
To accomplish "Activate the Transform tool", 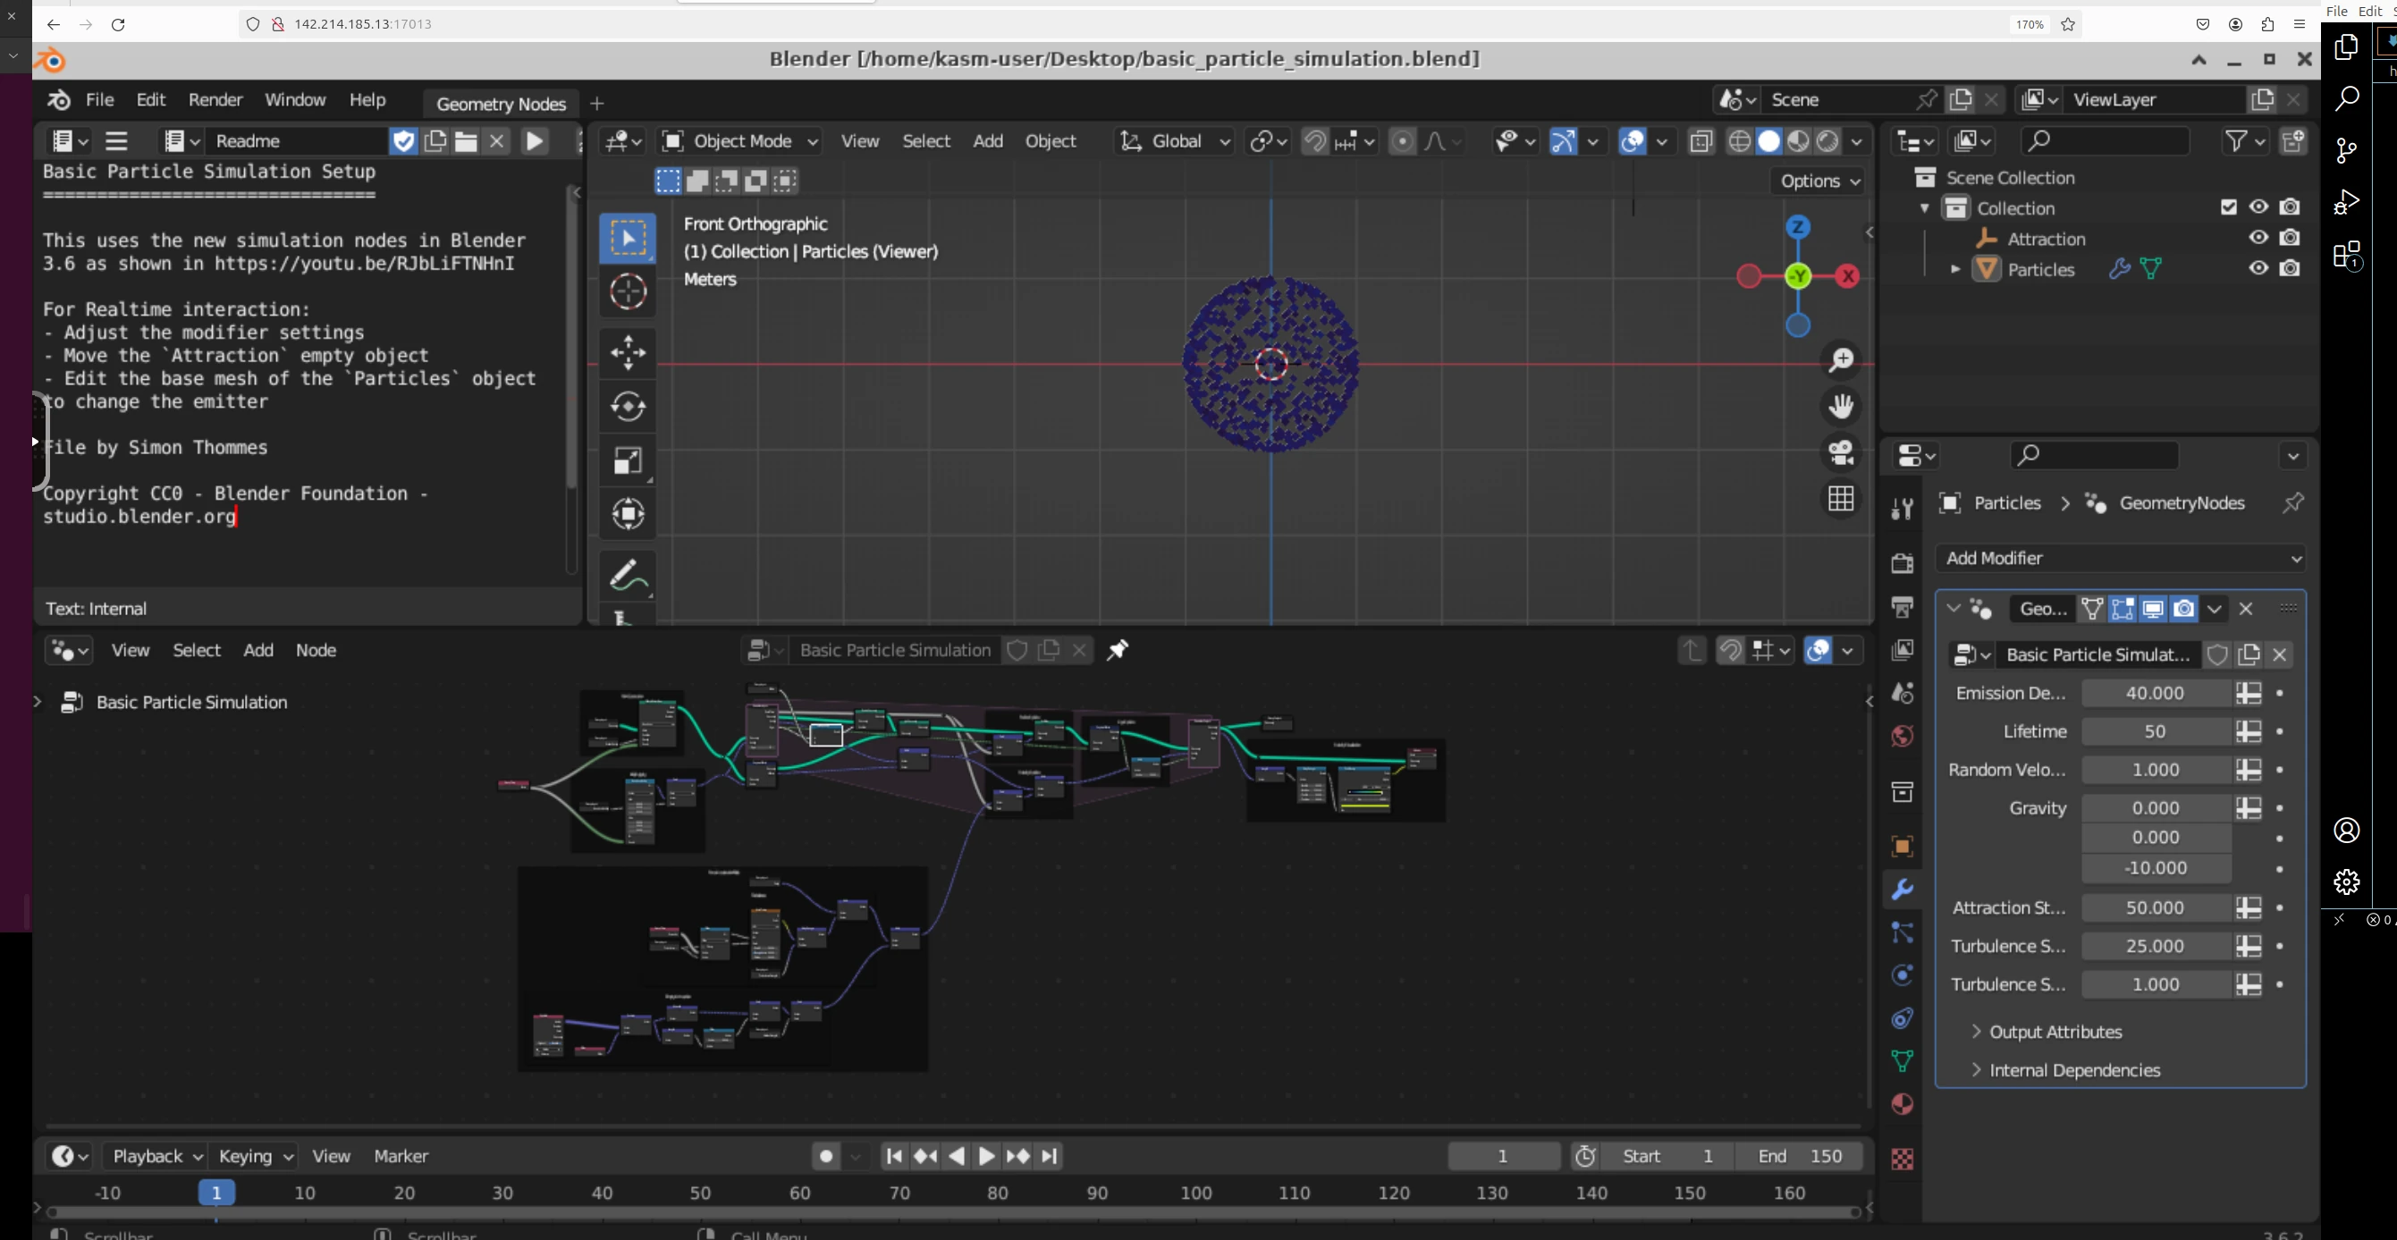I will (x=629, y=513).
